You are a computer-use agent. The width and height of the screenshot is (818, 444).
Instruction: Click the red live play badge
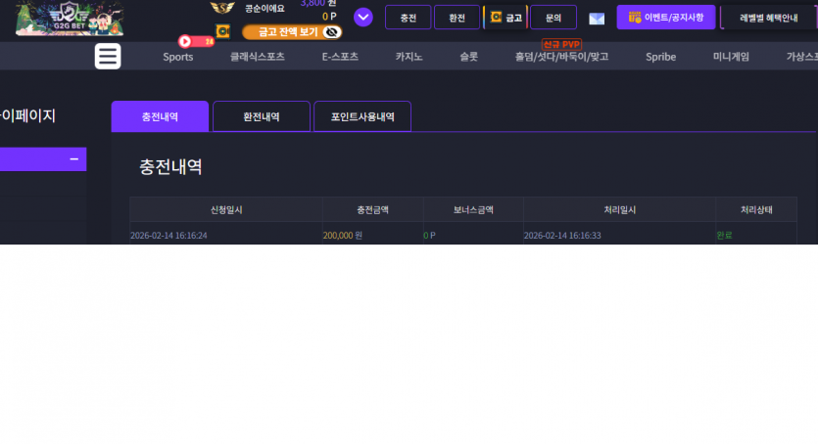coord(196,41)
